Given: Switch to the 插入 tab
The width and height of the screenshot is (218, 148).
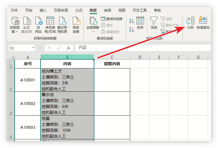Looking at the screenshot, I should (x=43, y=10).
